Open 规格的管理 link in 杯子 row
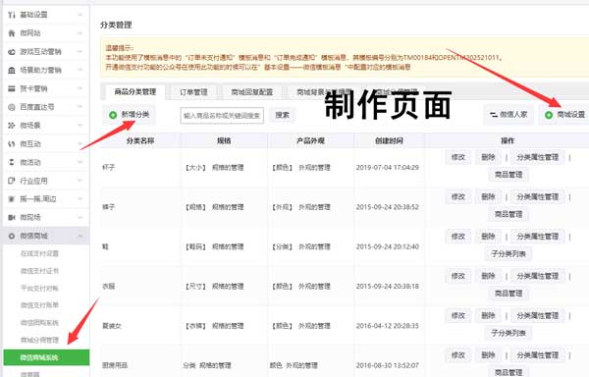The width and height of the screenshot is (589, 377). coord(228,168)
